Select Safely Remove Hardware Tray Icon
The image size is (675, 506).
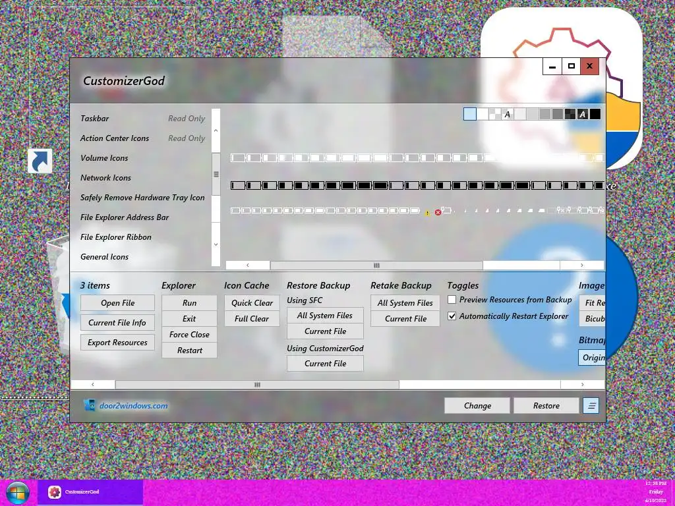142,198
